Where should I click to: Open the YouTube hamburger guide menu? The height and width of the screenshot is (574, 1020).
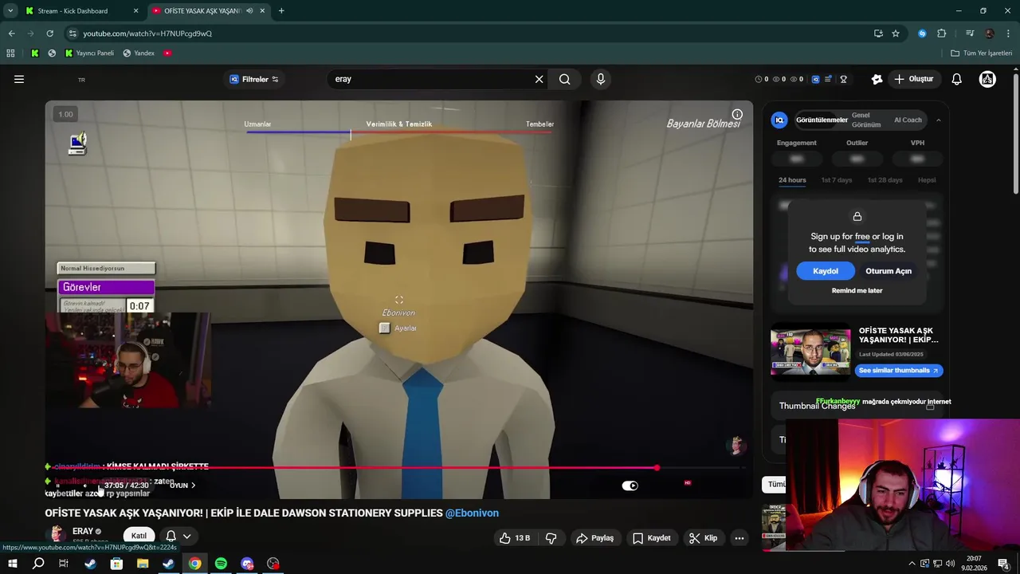pos(19,79)
